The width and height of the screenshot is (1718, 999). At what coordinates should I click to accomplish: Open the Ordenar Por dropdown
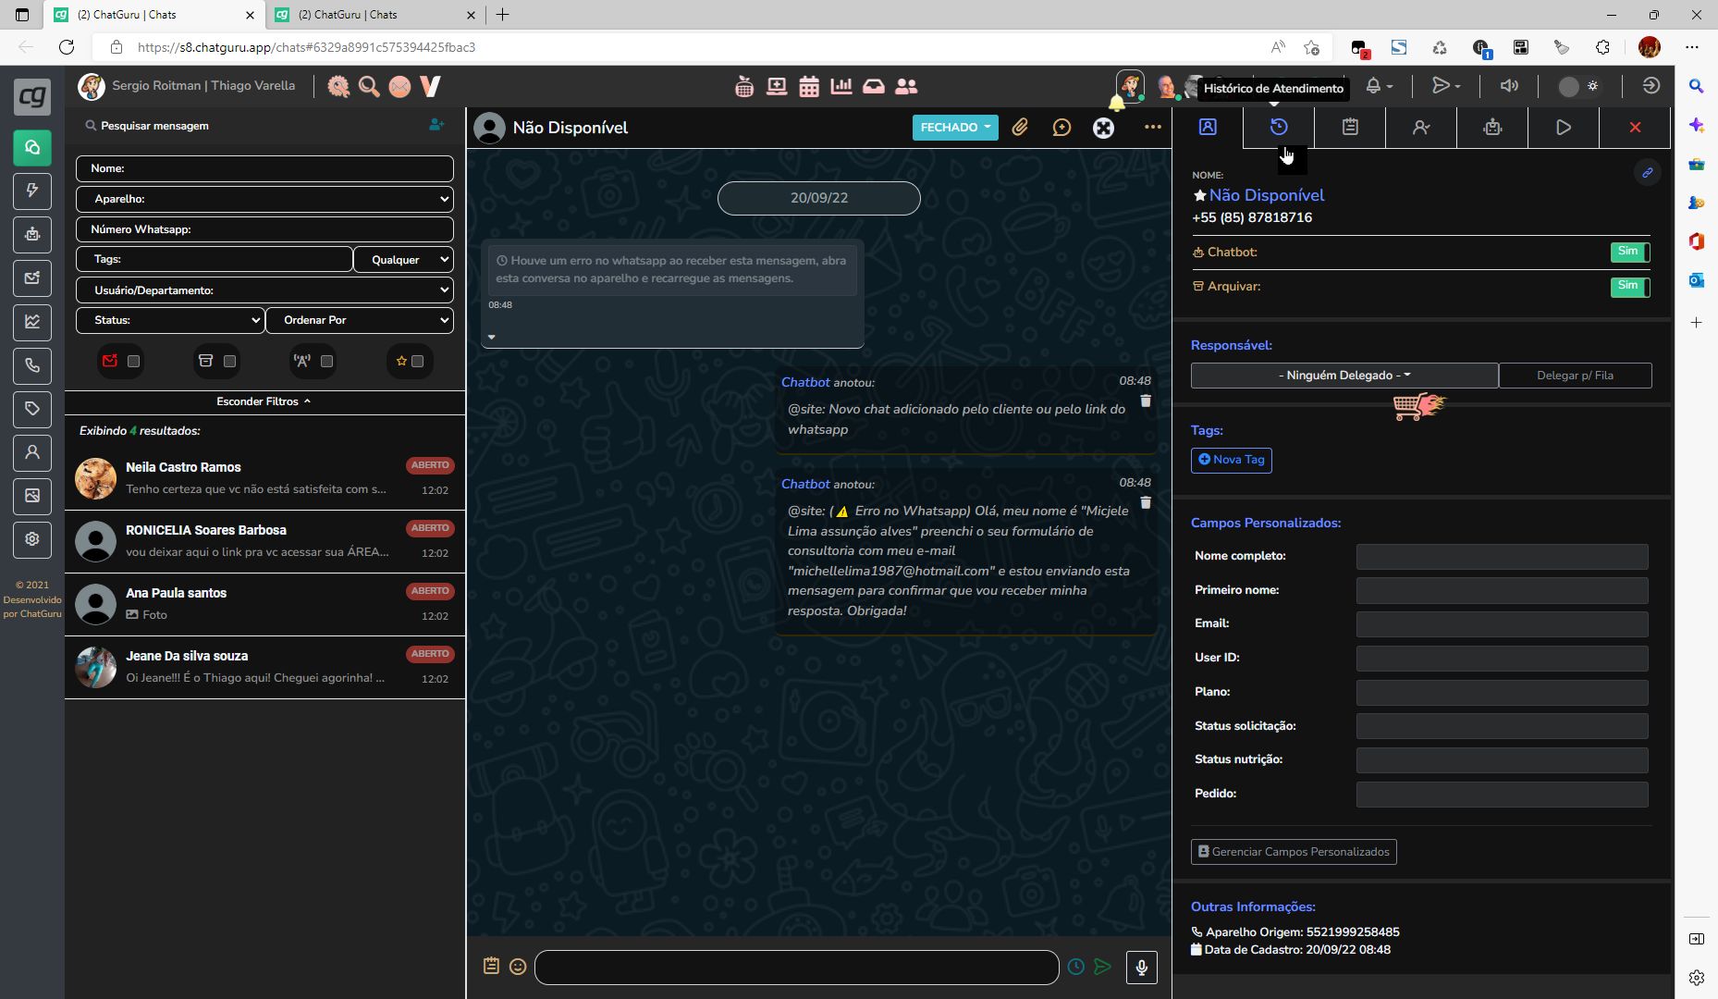tap(360, 320)
